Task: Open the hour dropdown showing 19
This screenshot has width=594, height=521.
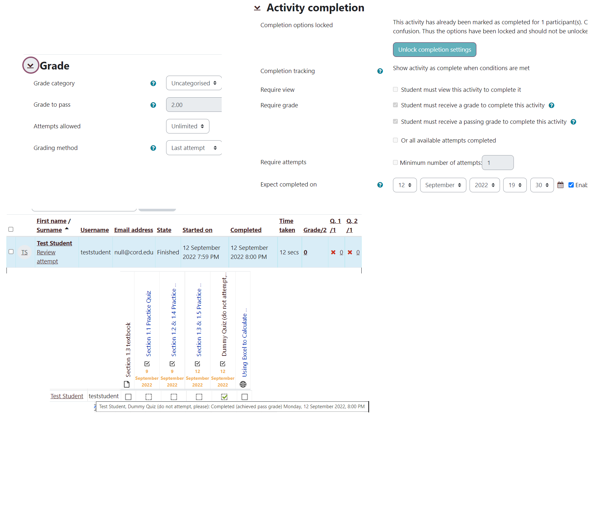Action: point(515,185)
